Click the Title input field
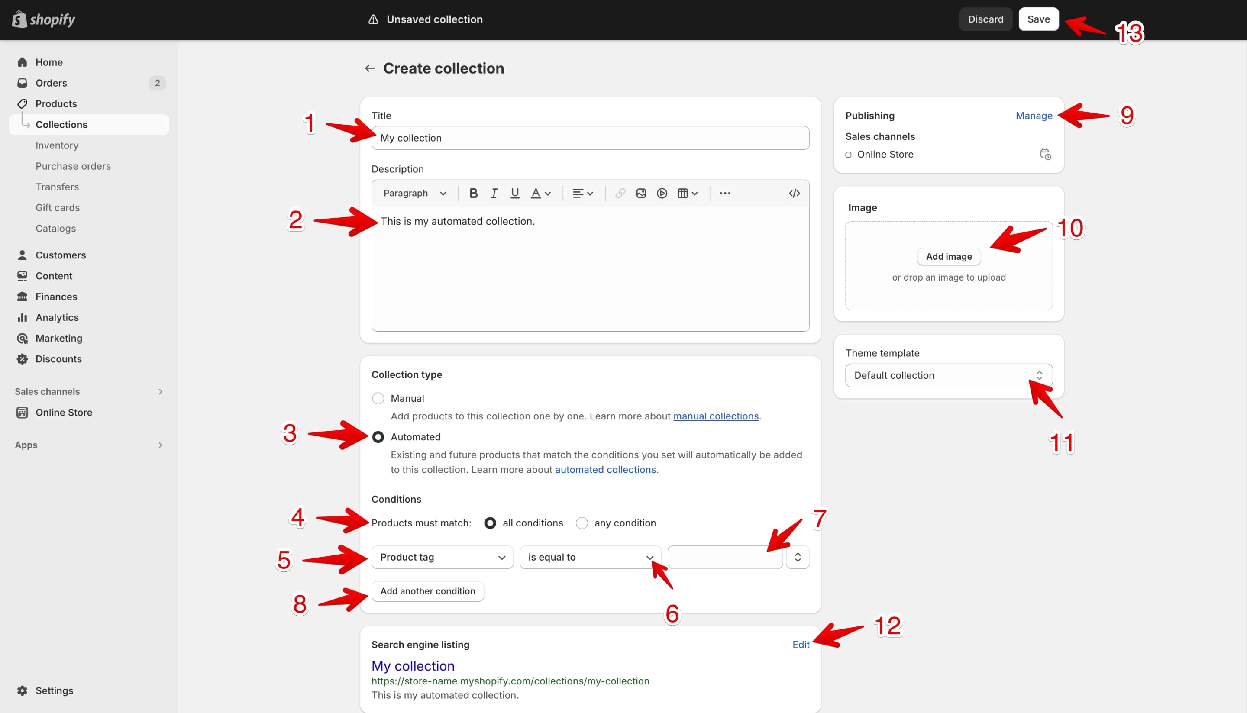This screenshot has width=1247, height=713. tap(590, 138)
